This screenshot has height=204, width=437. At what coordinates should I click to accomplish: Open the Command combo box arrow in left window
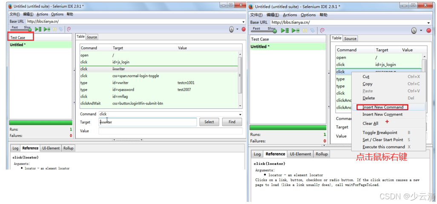[240, 114]
